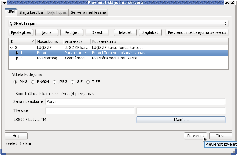Collapse the LUĢZZF tree node
The image size is (237, 155).
coord(12,48)
